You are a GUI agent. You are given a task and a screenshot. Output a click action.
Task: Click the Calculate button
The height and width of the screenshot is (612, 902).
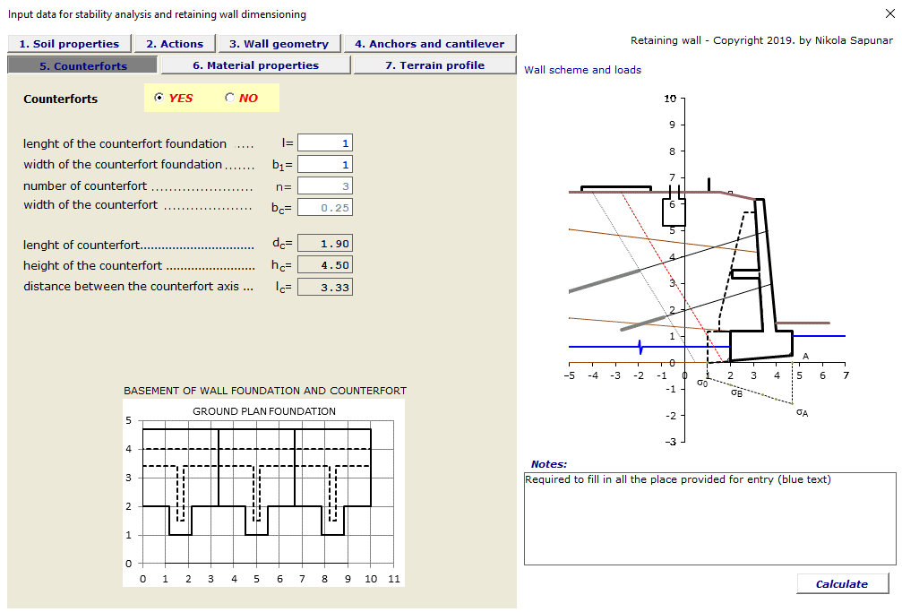click(x=842, y=584)
